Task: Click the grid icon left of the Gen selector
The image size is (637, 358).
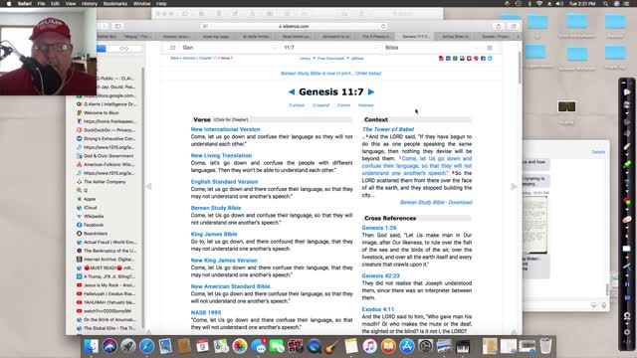Action: (x=172, y=48)
